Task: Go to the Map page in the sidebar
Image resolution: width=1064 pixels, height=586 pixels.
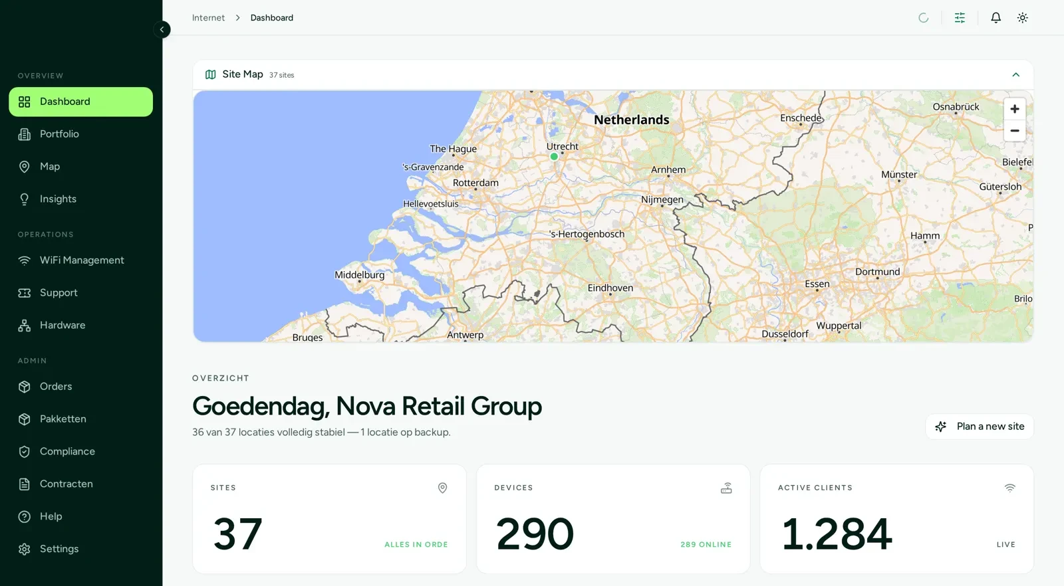Action: click(x=80, y=167)
